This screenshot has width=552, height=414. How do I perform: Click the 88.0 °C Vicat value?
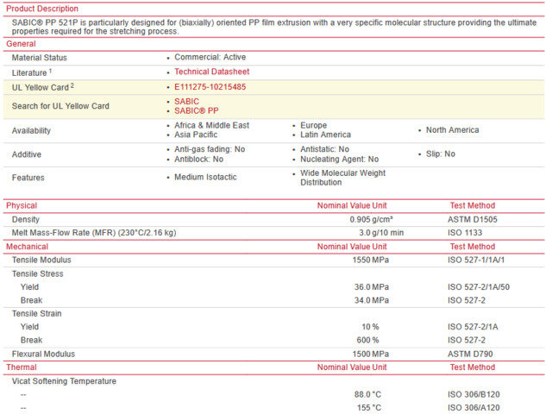[x=367, y=395]
